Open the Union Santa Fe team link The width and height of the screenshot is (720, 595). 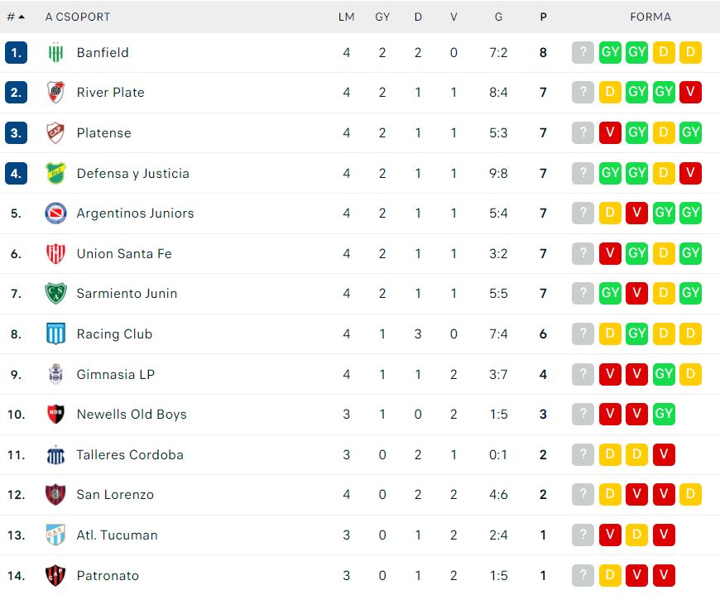point(124,254)
